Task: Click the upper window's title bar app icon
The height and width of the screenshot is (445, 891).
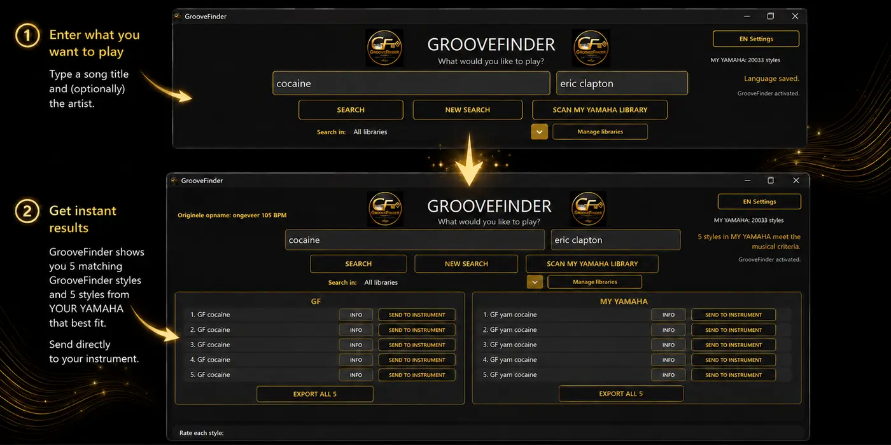Action: point(178,16)
